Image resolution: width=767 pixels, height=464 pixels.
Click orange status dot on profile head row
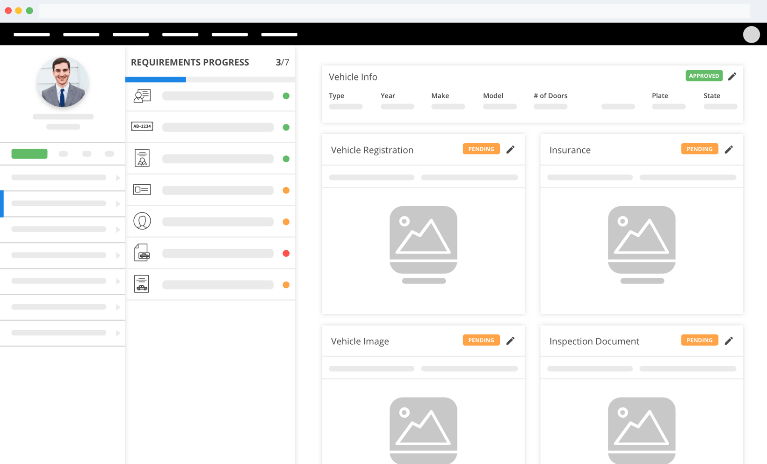tap(286, 222)
